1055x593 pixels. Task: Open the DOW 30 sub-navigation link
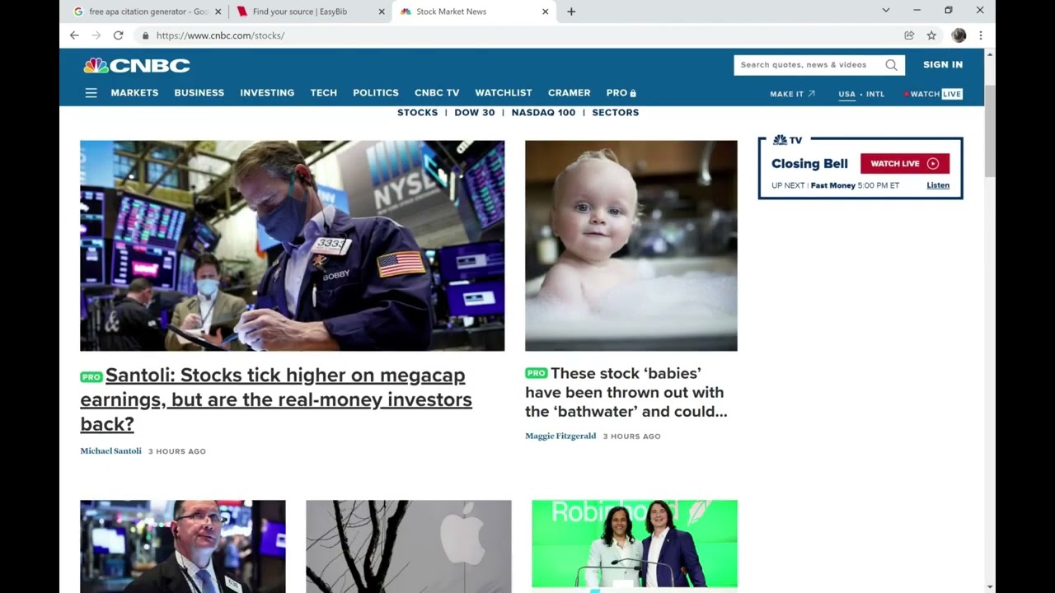point(475,113)
